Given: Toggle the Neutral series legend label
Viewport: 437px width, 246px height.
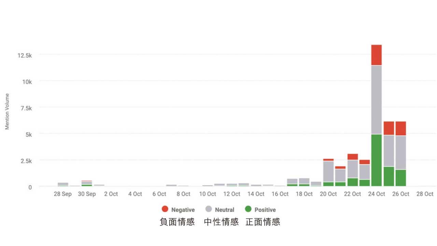Looking at the screenshot, I should click(224, 210).
